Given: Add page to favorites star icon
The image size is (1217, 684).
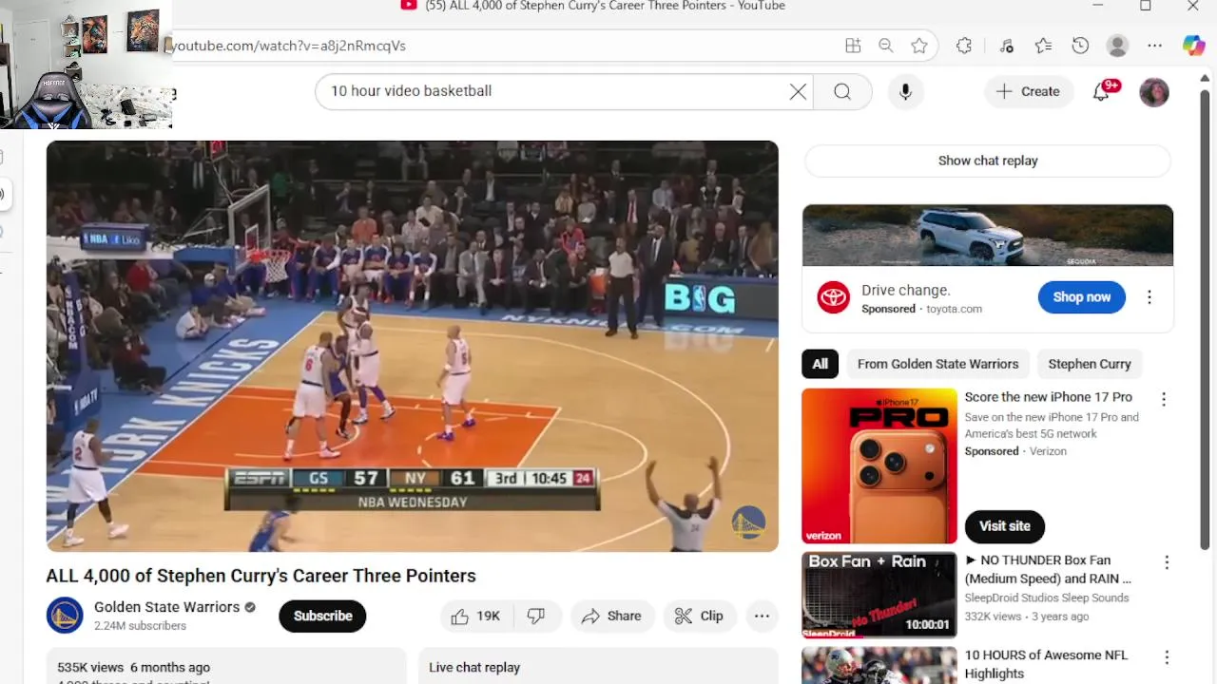Looking at the screenshot, I should click(x=919, y=46).
